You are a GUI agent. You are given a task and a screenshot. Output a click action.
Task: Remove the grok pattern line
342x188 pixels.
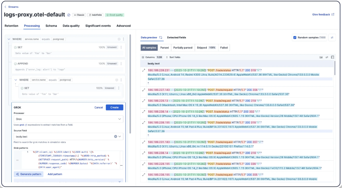coord(122,165)
